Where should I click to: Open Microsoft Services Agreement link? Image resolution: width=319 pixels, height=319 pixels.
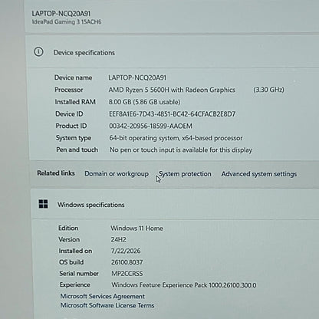pos(103,296)
